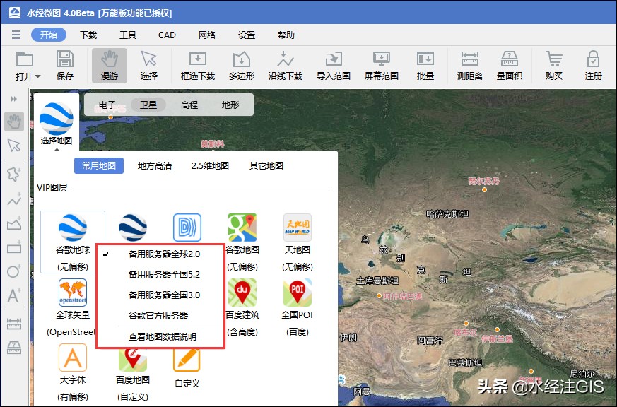Image resolution: width=617 pixels, height=407 pixels.
Task: Choose the blue D-shaped map icon
Action: [x=187, y=228]
